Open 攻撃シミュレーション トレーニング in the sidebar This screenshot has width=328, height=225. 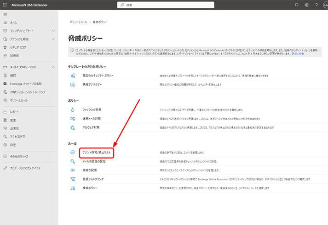tap(28, 92)
